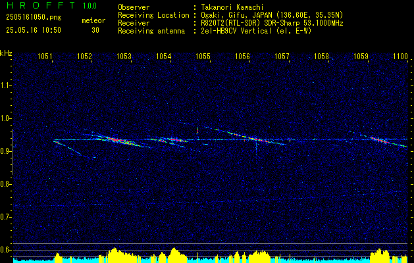Click the 1053 time axis marker
The width and height of the screenshot is (414, 263).
click(x=124, y=56)
